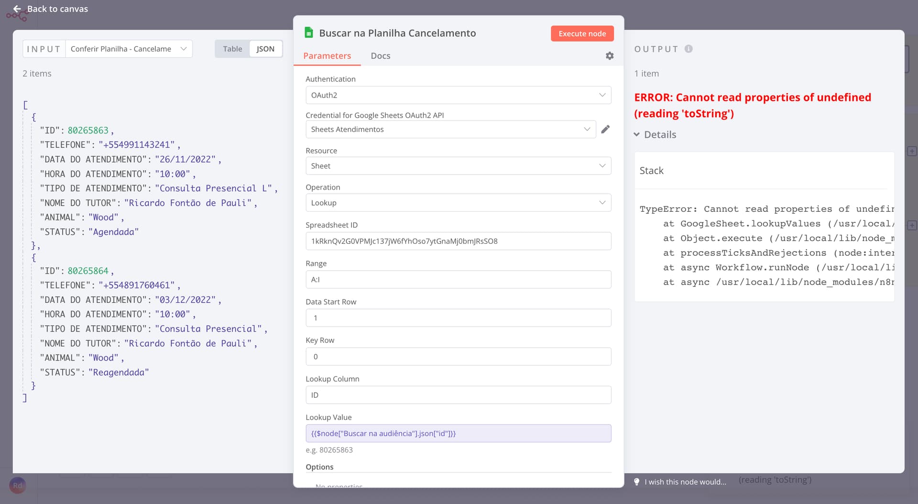The height and width of the screenshot is (504, 918).
Task: Open the input node selector dropdown
Action: click(129, 49)
